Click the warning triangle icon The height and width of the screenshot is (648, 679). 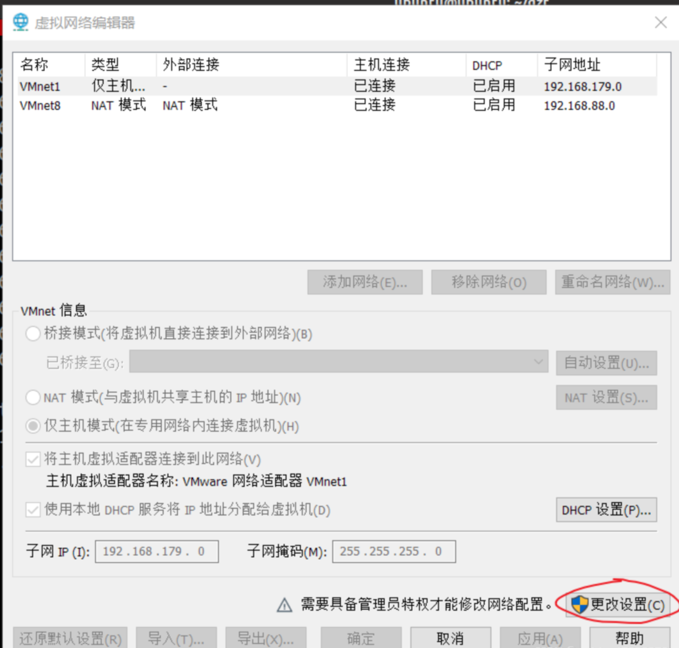point(285,605)
